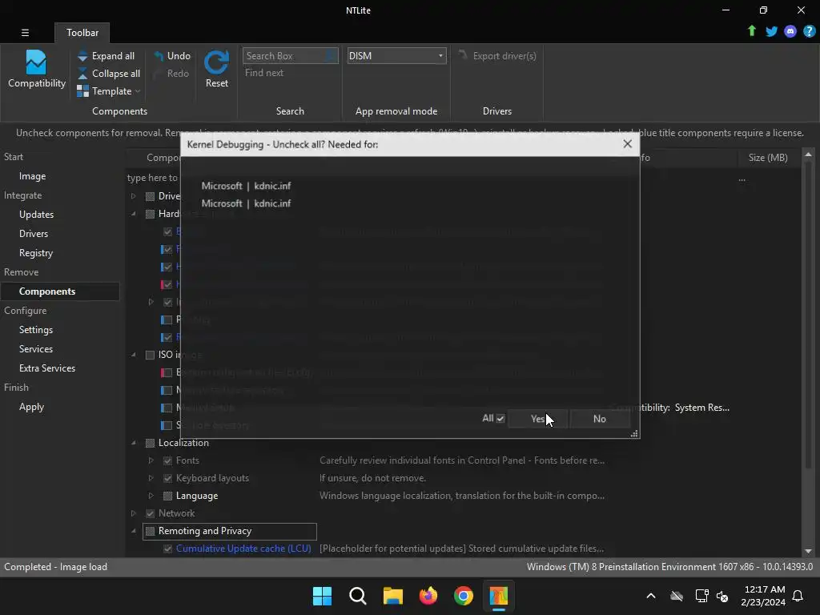Open Settings page
This screenshot has height=615, width=820.
pos(35,330)
